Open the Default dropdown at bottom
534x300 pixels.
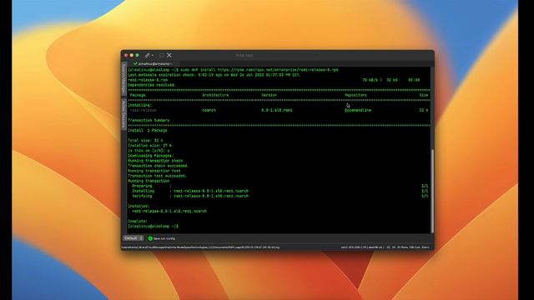(133, 238)
